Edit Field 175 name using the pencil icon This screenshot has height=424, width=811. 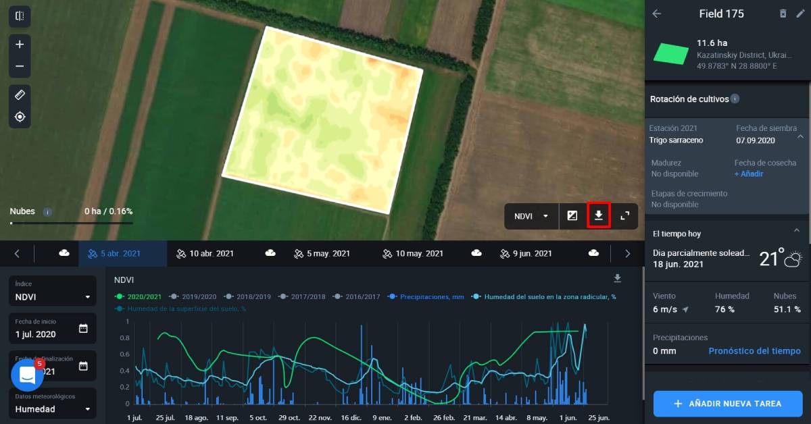click(800, 14)
